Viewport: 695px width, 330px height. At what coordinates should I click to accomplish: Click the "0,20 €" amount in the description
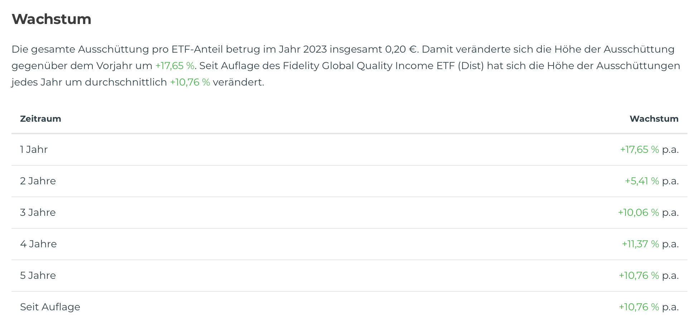coord(401,49)
